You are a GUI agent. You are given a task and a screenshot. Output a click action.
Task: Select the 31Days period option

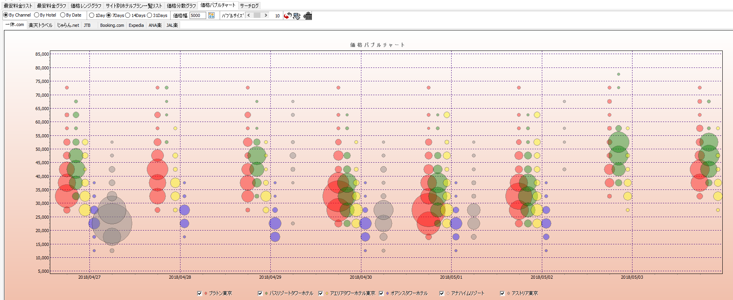(x=150, y=15)
